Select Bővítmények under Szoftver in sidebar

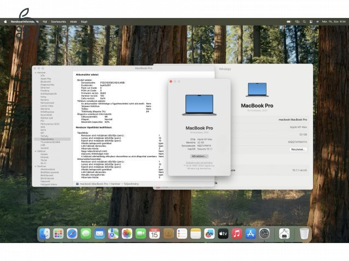[x=47, y=178]
